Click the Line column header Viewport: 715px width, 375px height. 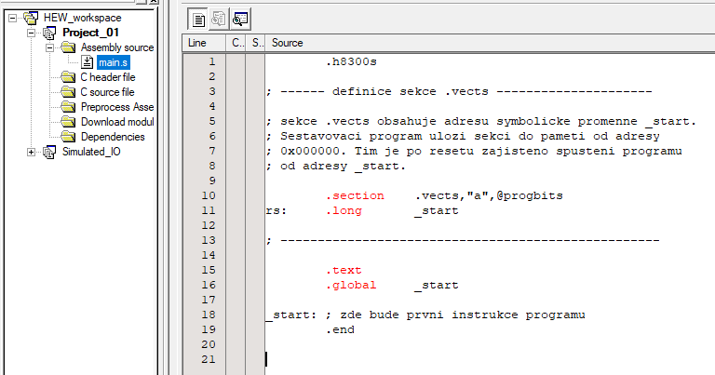pyautogui.click(x=198, y=43)
